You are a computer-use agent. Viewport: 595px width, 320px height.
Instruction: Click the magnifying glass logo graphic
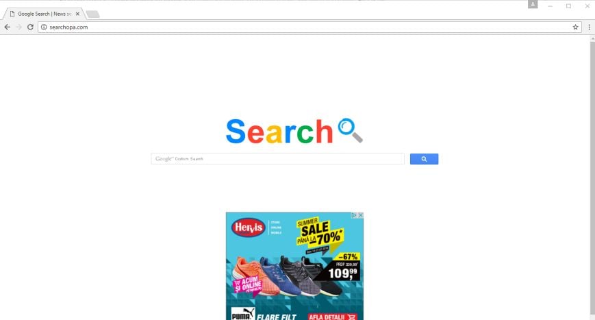350,130
